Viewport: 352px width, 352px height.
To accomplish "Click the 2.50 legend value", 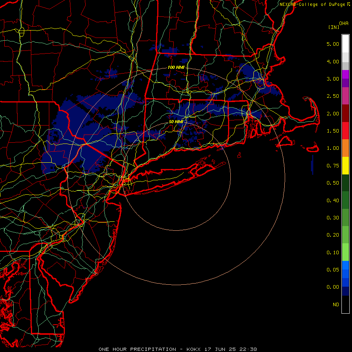I will (333, 96).
